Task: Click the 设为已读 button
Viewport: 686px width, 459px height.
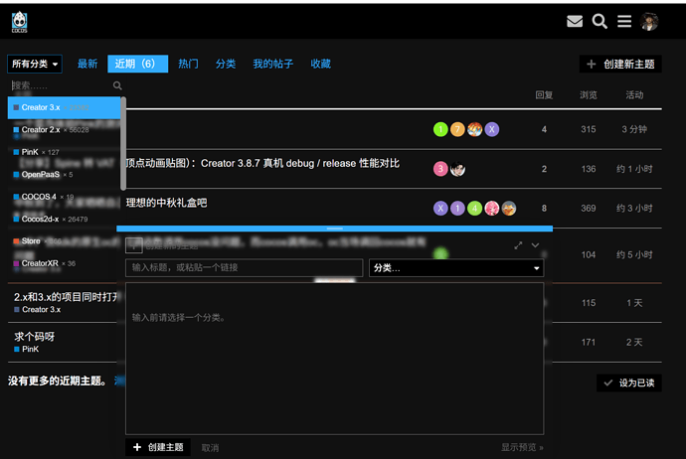Action: point(629,382)
